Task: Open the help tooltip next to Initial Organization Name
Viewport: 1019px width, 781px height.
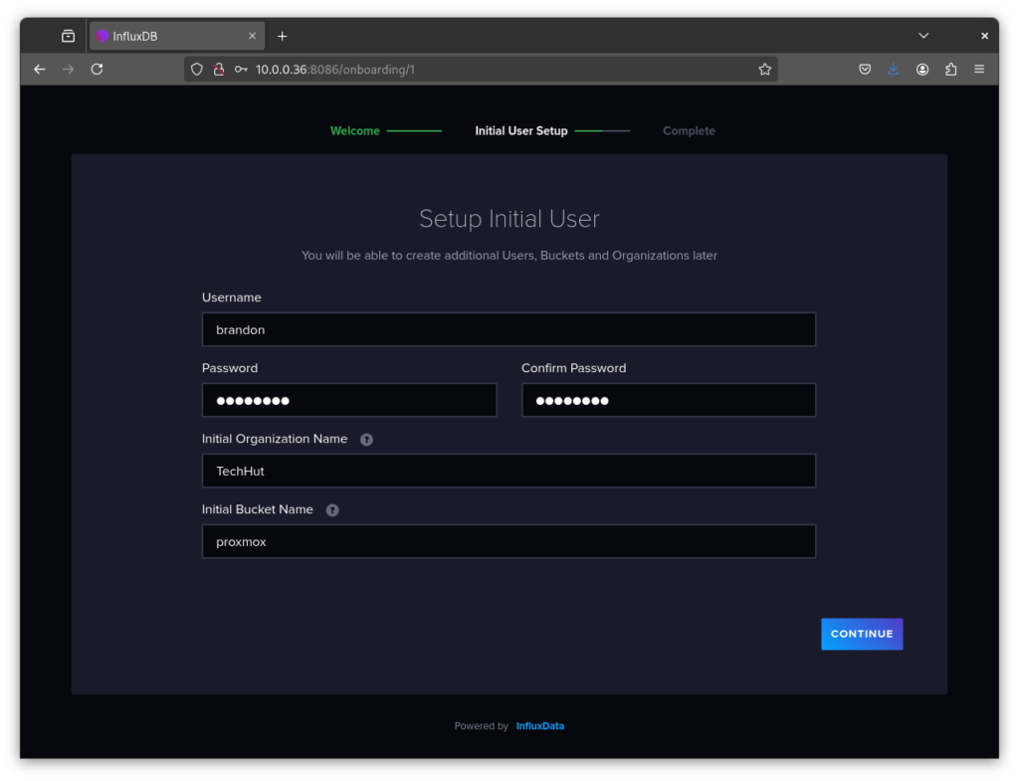Action: (366, 439)
